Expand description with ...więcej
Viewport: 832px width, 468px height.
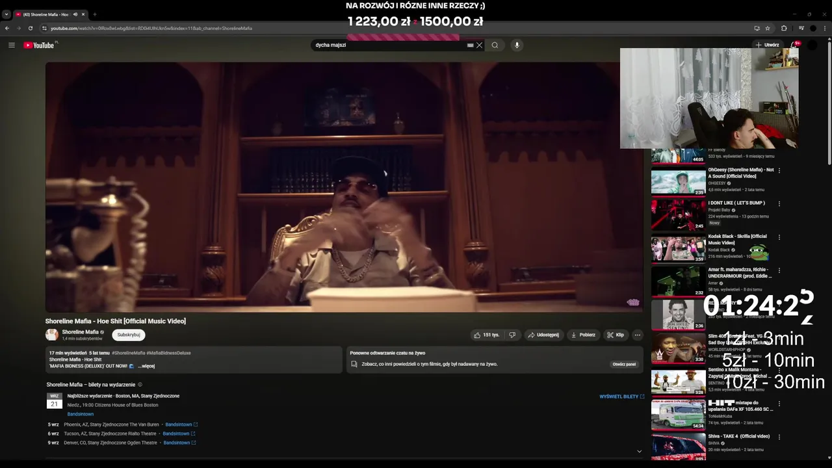pos(146,366)
